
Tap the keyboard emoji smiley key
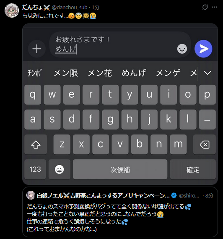point(59,169)
